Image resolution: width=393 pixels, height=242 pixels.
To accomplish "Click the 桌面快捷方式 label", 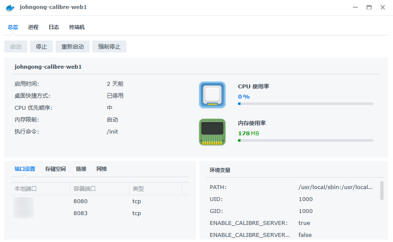I will pos(32,96).
